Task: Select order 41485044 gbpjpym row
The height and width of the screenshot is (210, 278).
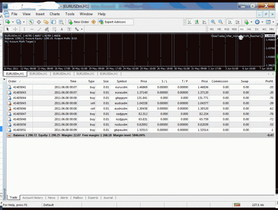Action: click(x=141, y=98)
